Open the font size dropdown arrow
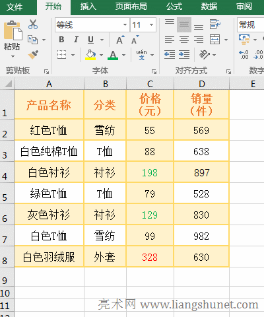Image resolution: width=264 pixels, height=317 pixels. pyautogui.click(x=151, y=24)
